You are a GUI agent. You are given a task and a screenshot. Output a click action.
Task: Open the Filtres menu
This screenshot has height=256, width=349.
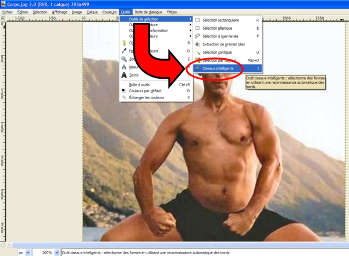click(x=172, y=12)
